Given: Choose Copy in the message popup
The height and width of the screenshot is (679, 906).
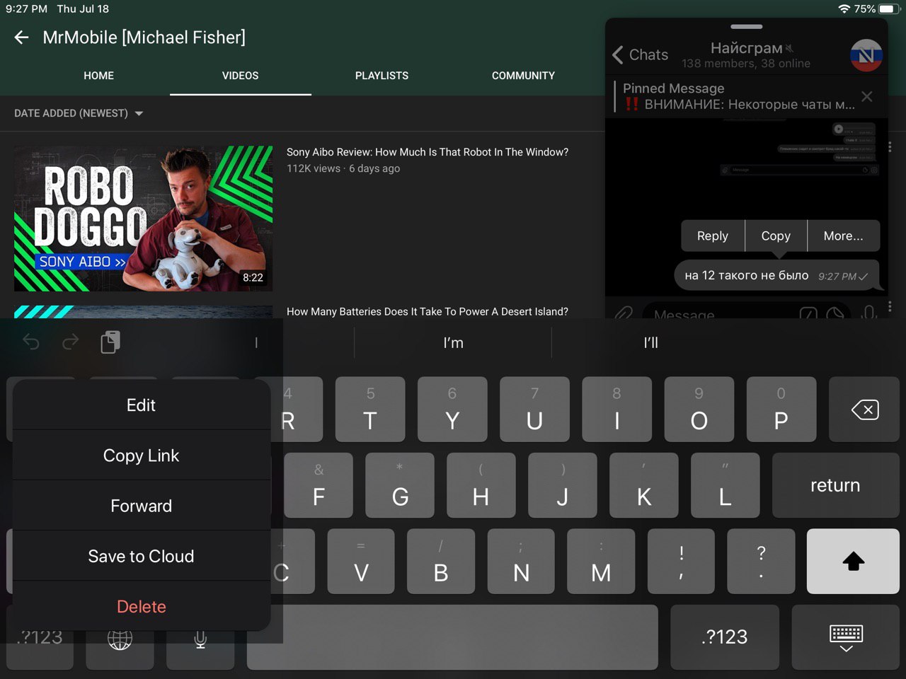Looking at the screenshot, I should (776, 236).
